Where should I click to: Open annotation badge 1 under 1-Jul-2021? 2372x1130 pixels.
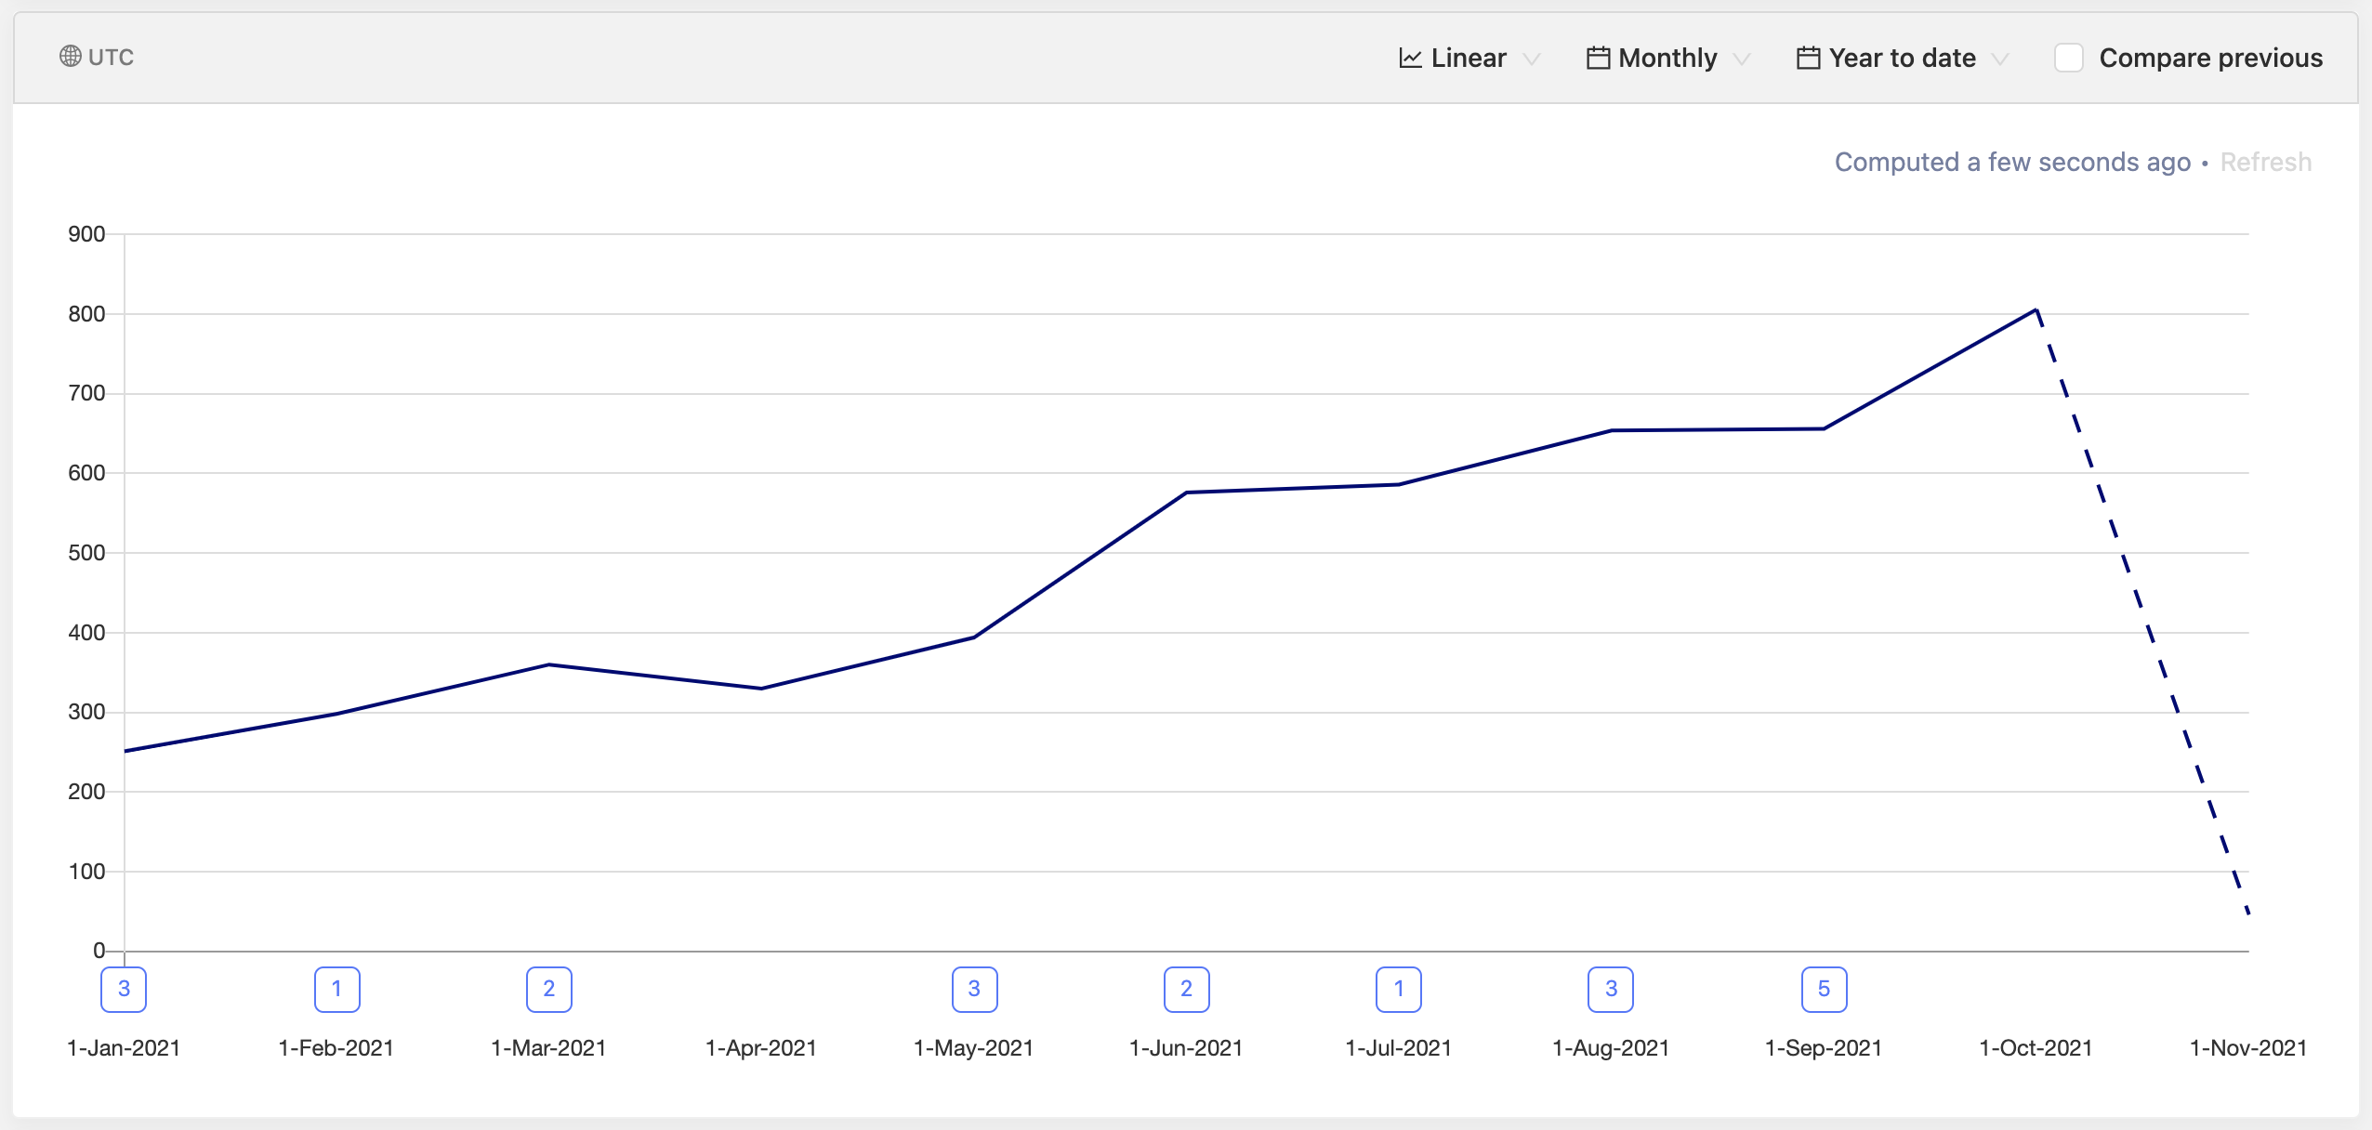point(1399,990)
